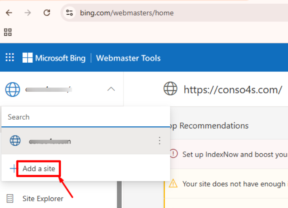Click the browser back arrow

[9, 13]
